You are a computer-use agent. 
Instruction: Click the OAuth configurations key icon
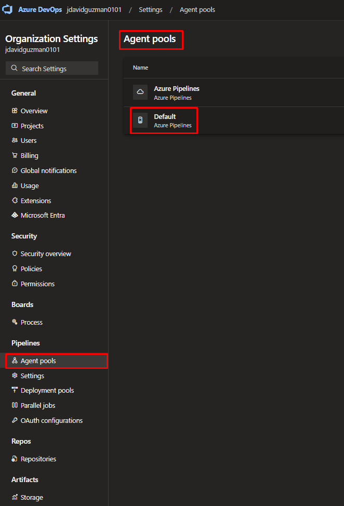15,420
